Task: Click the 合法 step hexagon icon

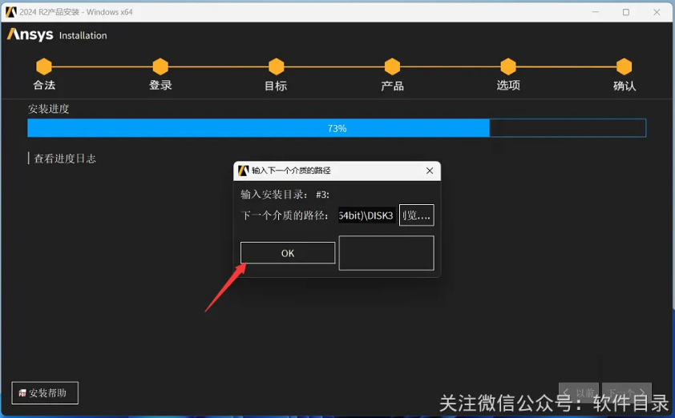Action: pyautogui.click(x=44, y=66)
